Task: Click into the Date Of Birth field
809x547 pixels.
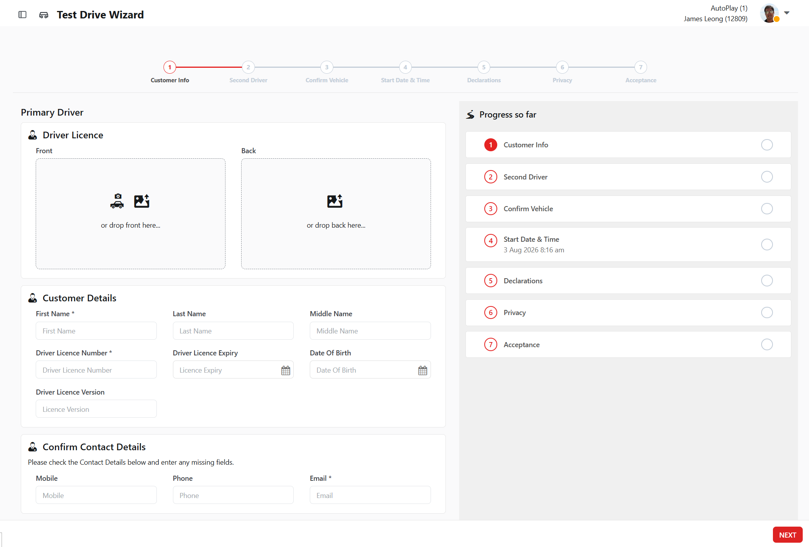Action: point(370,370)
